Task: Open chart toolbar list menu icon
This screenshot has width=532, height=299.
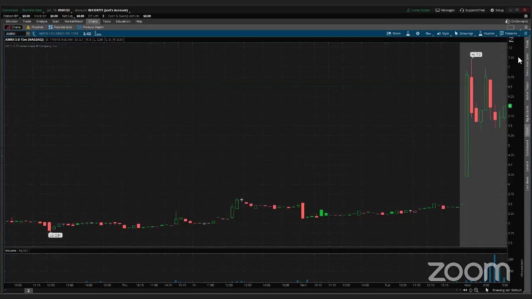Action: pos(526,33)
